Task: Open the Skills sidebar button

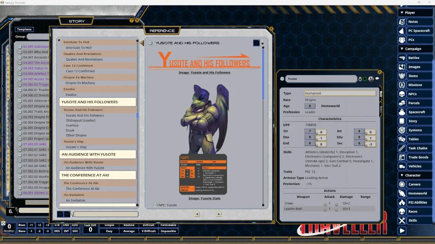Action: click(x=415, y=220)
